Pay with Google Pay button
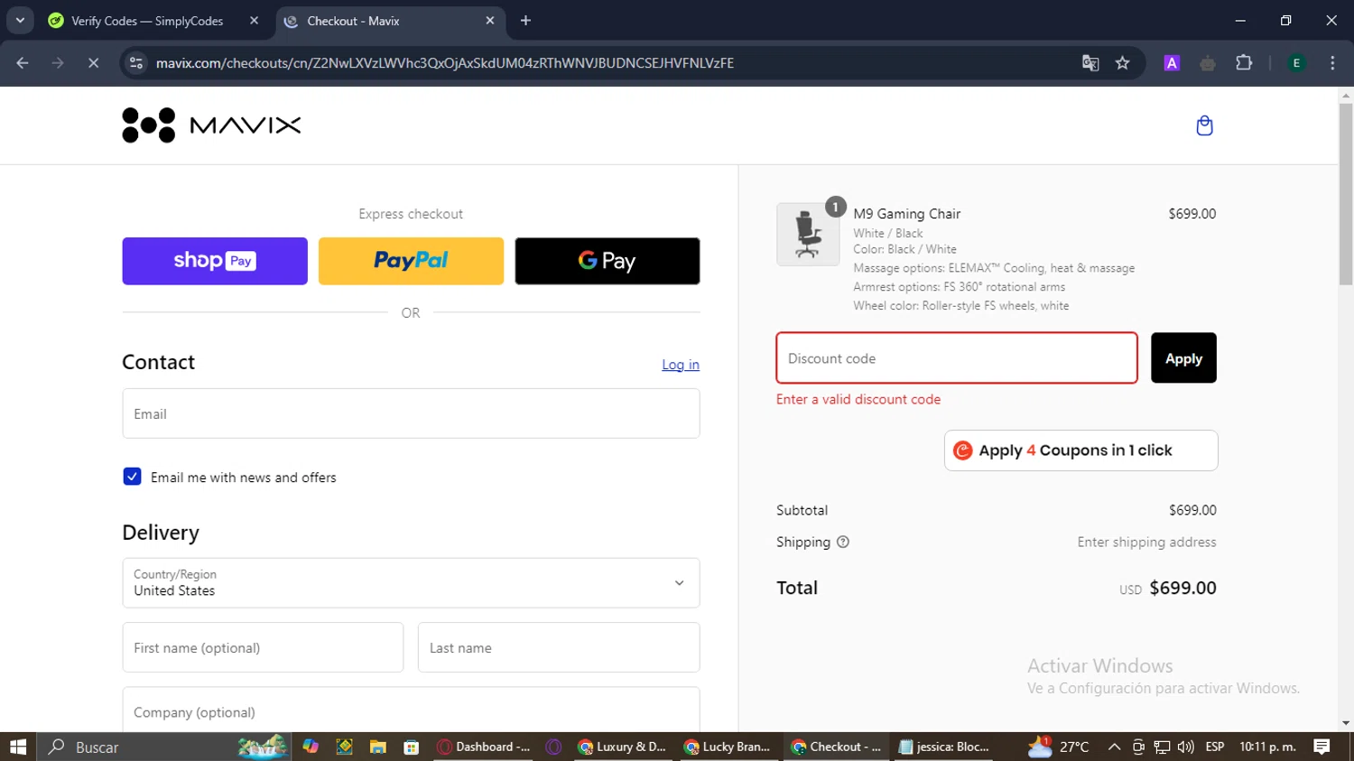The height and width of the screenshot is (761, 1354). (x=607, y=261)
